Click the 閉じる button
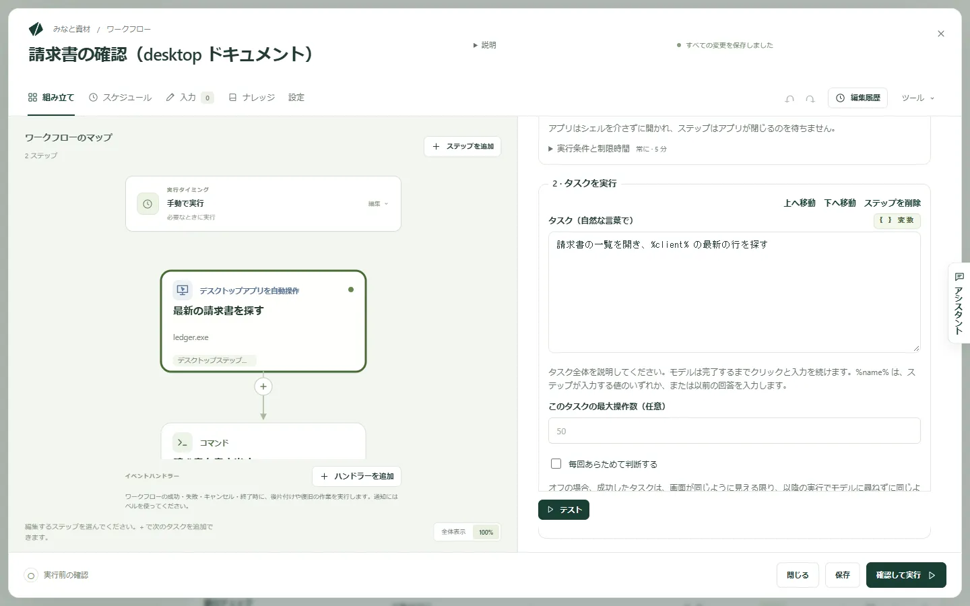 tap(798, 575)
